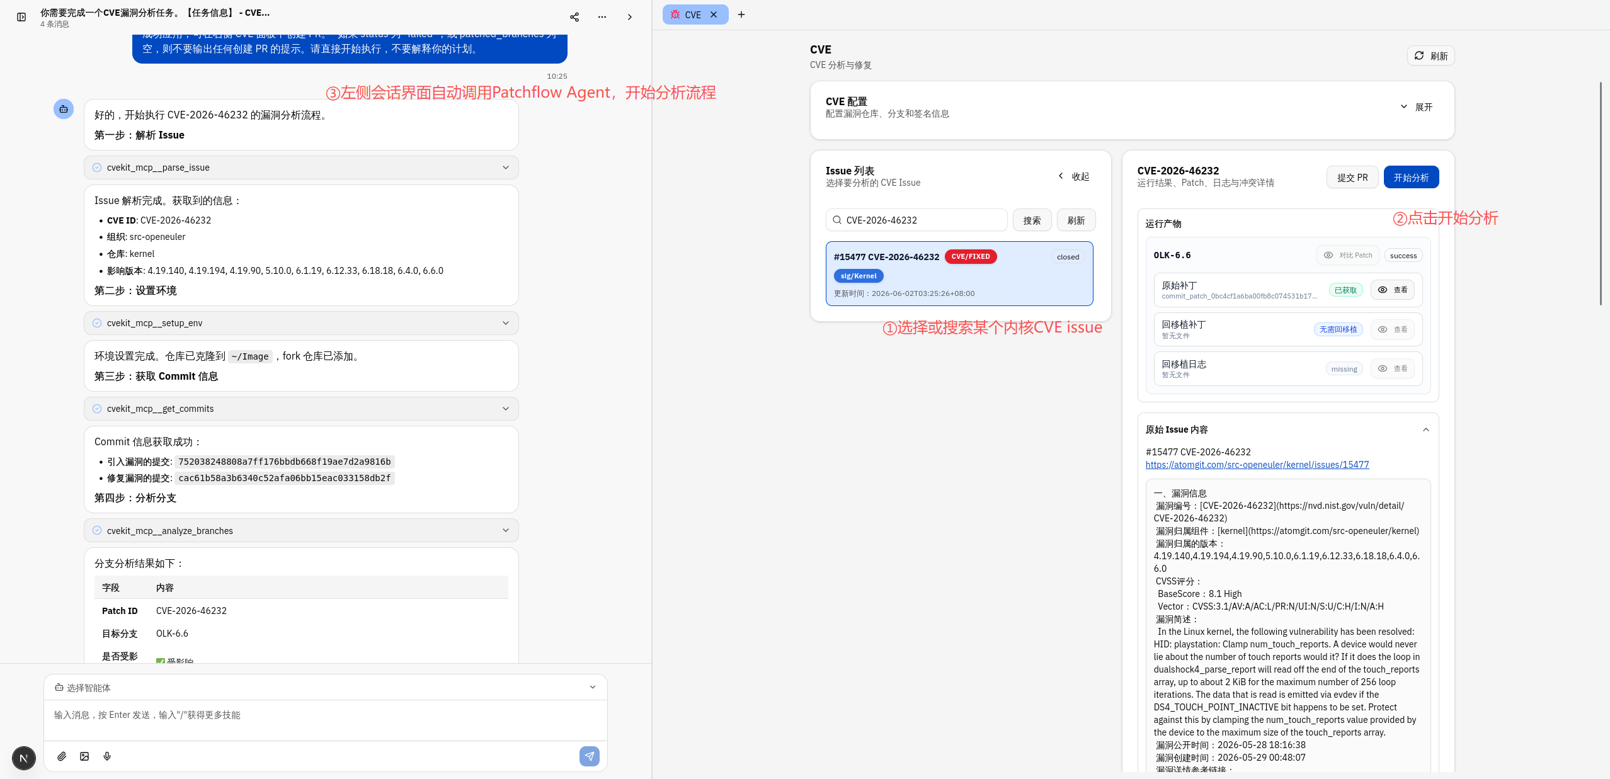Collapse the 原始 Issue 内容 section
Viewport: 1610px width, 779px height.
[x=1426, y=429]
